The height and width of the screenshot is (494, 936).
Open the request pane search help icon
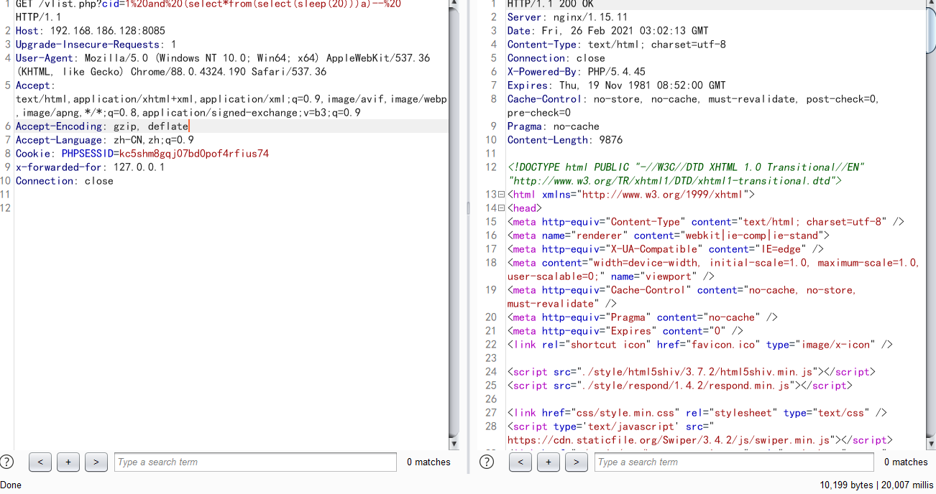[7, 462]
